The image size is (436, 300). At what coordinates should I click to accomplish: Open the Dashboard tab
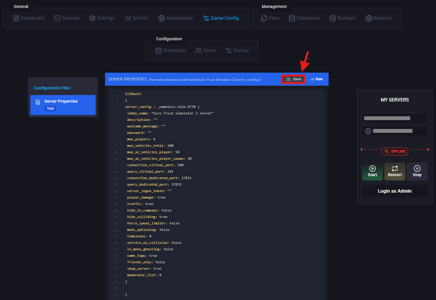29,18
